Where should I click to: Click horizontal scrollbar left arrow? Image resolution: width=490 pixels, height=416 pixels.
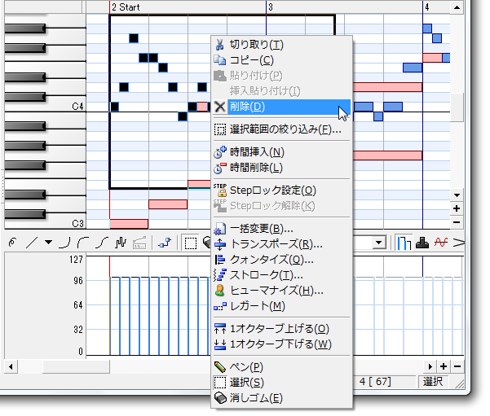(x=11, y=366)
